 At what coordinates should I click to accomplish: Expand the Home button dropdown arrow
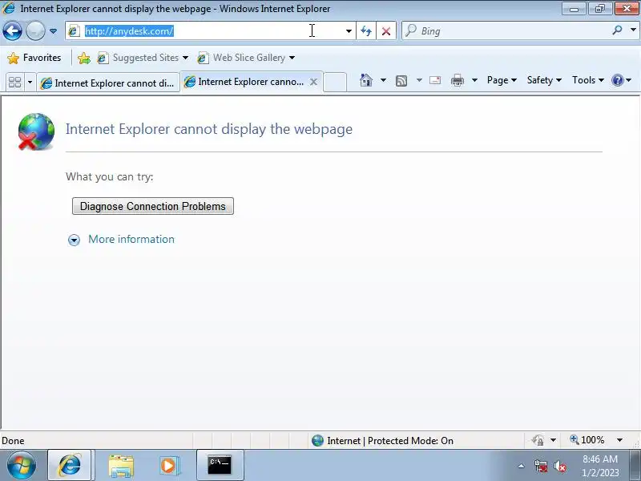click(383, 80)
